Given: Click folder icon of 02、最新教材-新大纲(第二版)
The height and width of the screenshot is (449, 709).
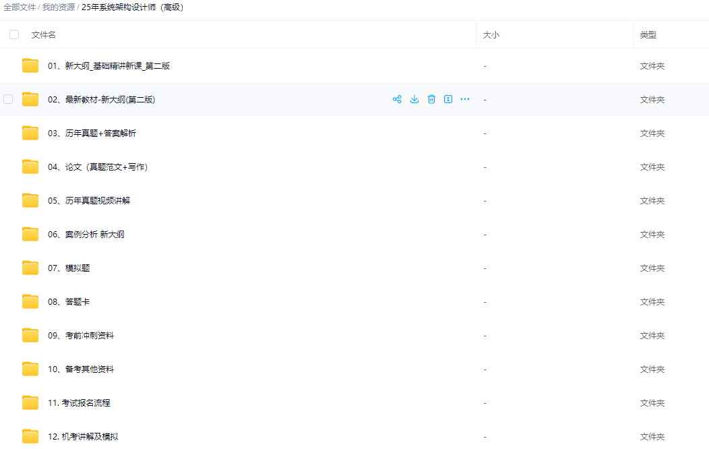Looking at the screenshot, I should coord(30,100).
